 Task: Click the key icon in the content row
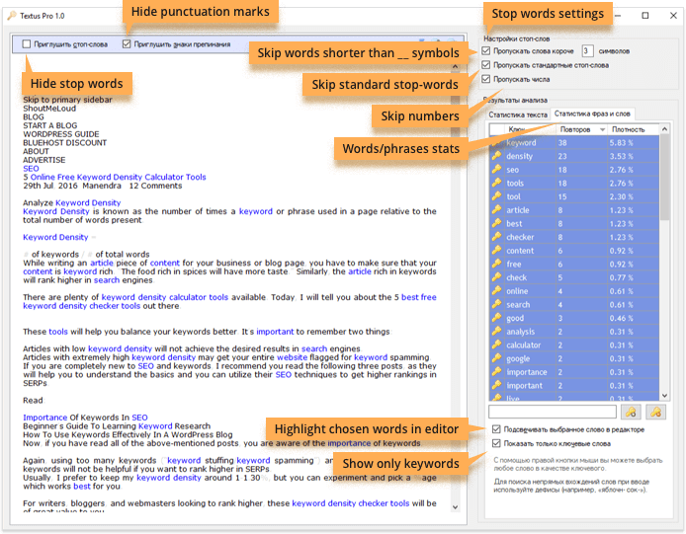496,251
